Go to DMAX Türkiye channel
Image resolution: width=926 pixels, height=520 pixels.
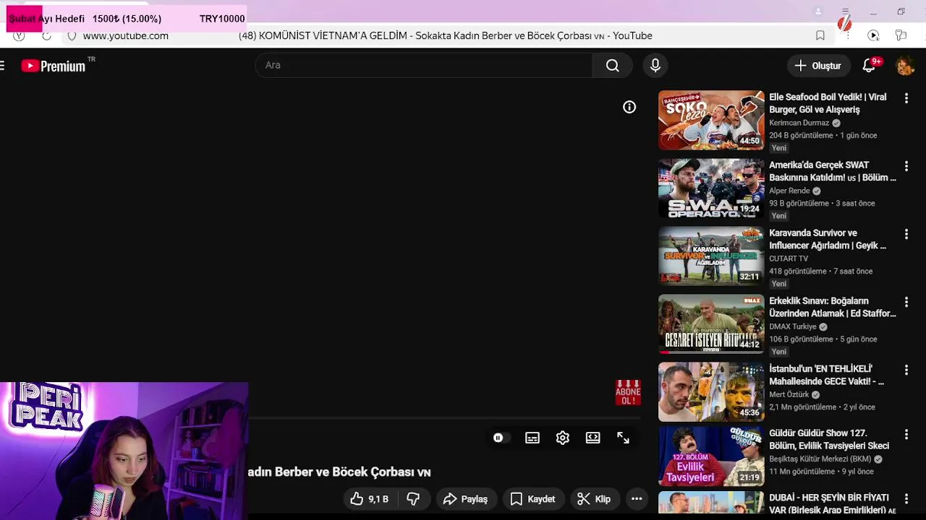[x=792, y=326]
